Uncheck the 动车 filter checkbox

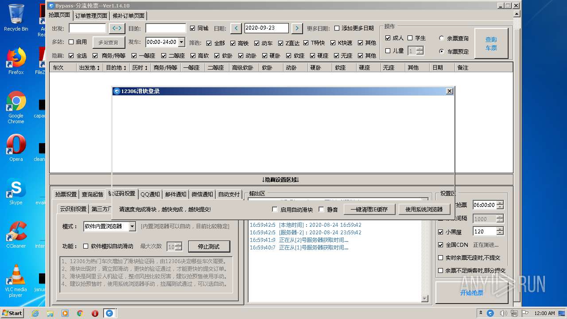[x=257, y=43]
